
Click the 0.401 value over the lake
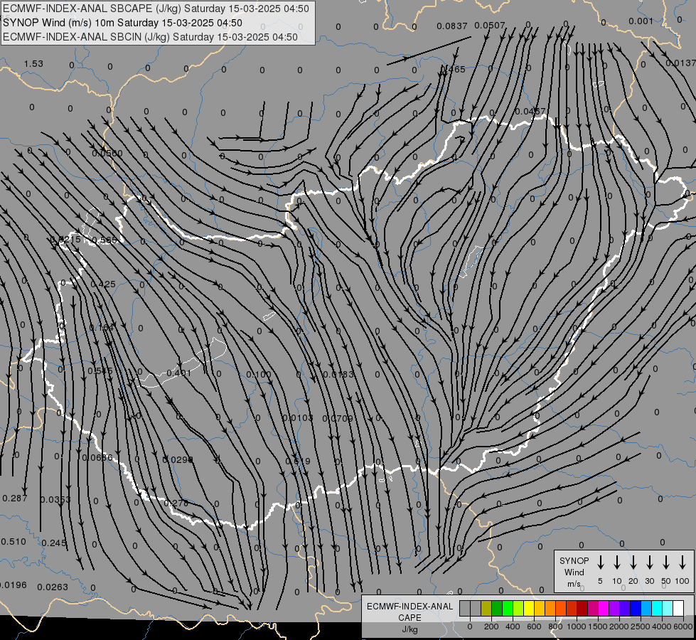click(179, 373)
